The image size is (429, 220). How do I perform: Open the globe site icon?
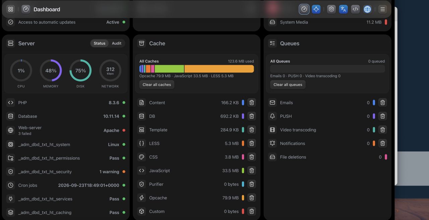coord(367,9)
